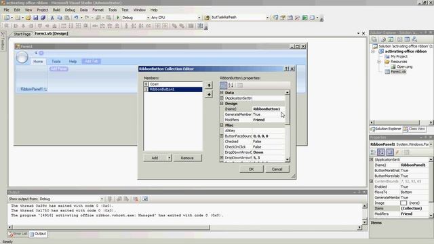Open the Build menu
434x244 pixels.
[x=56, y=9]
